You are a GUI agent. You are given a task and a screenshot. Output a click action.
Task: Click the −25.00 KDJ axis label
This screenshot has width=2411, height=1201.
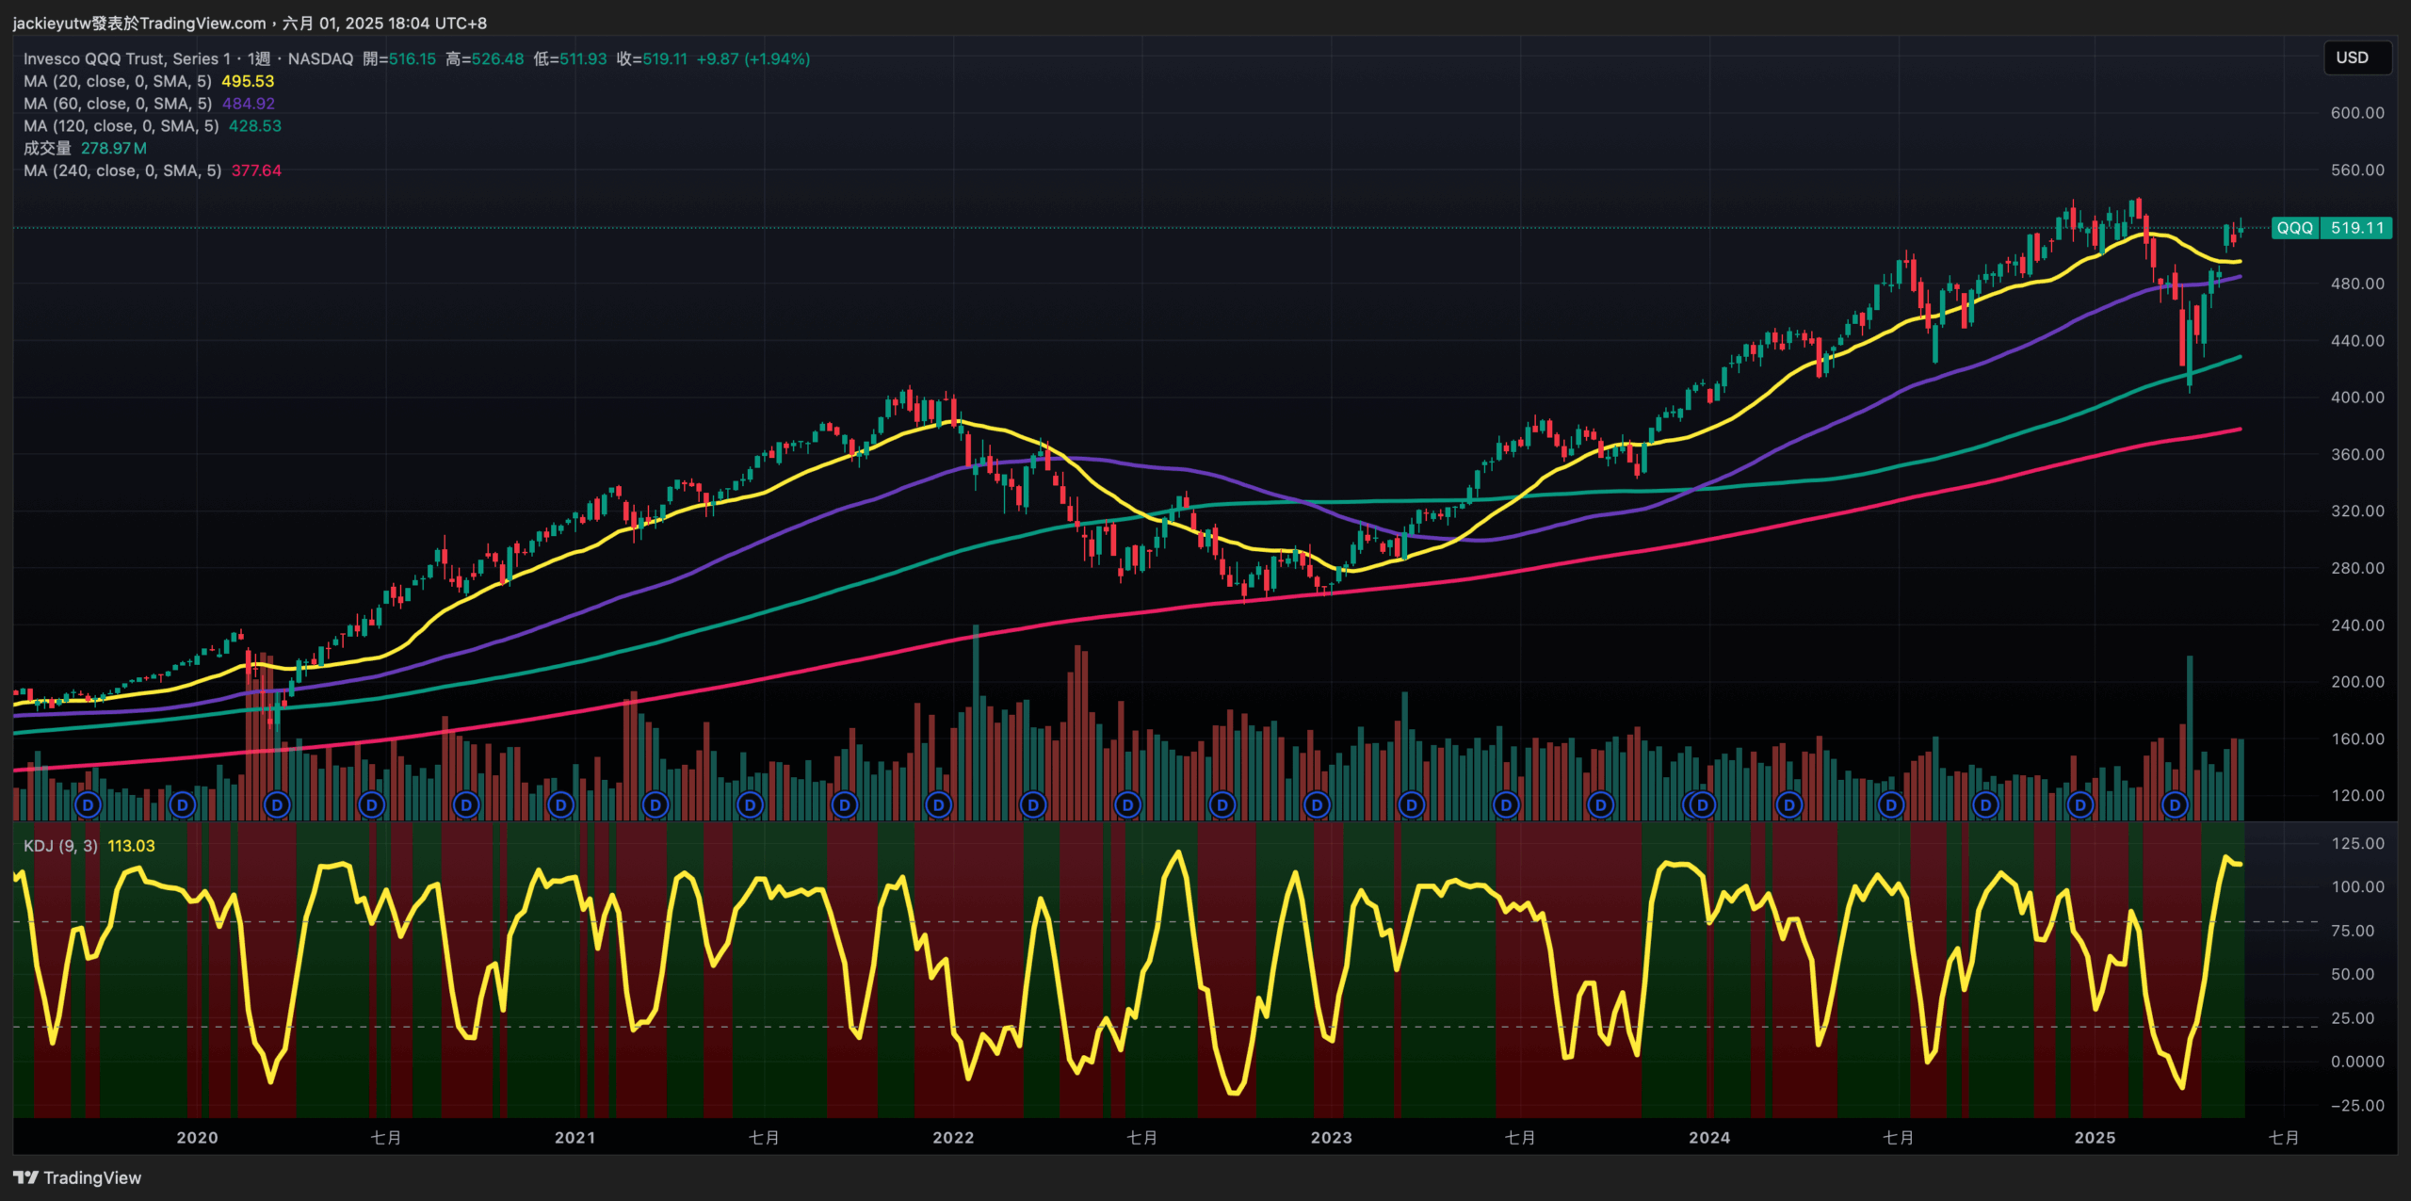click(x=2357, y=1106)
